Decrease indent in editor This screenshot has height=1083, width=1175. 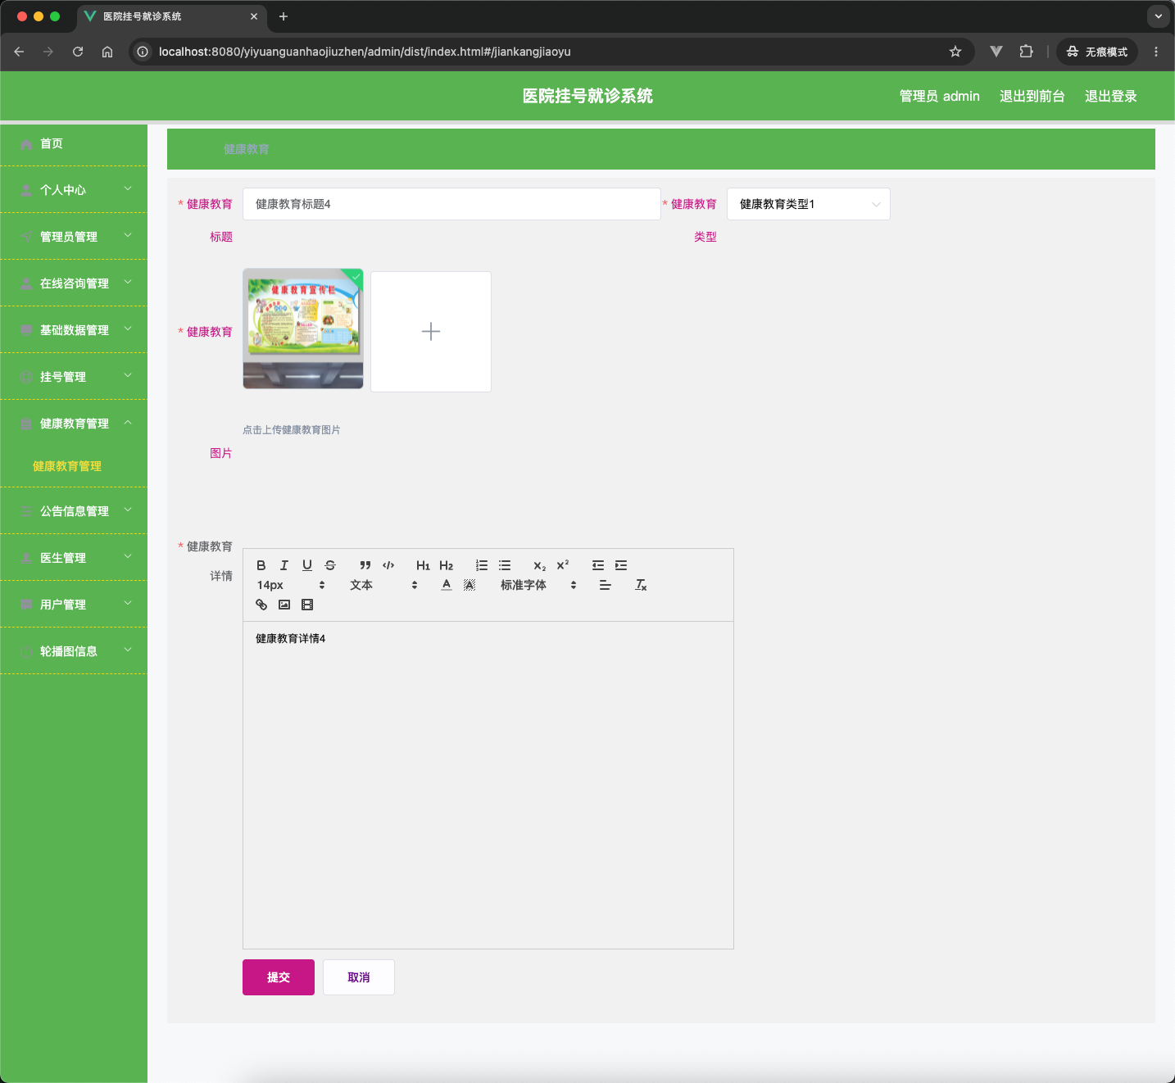[x=598, y=565]
